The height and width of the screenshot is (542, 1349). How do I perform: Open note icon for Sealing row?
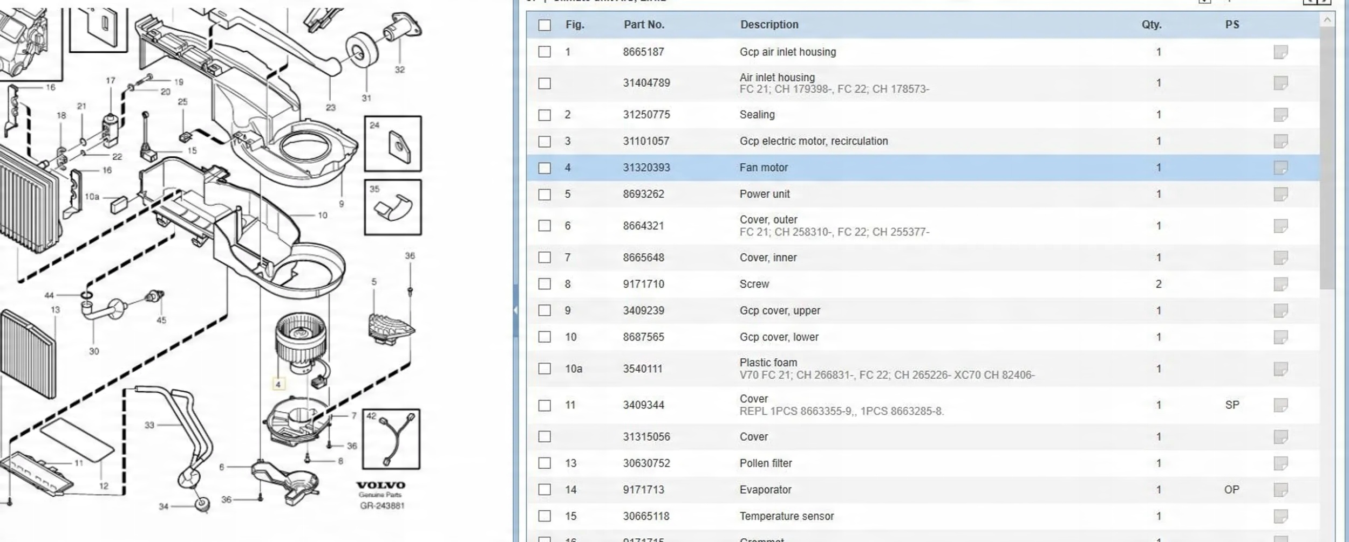click(x=1280, y=115)
